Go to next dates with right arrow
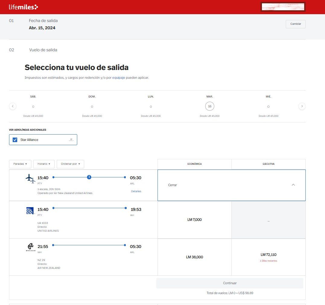 pyautogui.click(x=302, y=106)
